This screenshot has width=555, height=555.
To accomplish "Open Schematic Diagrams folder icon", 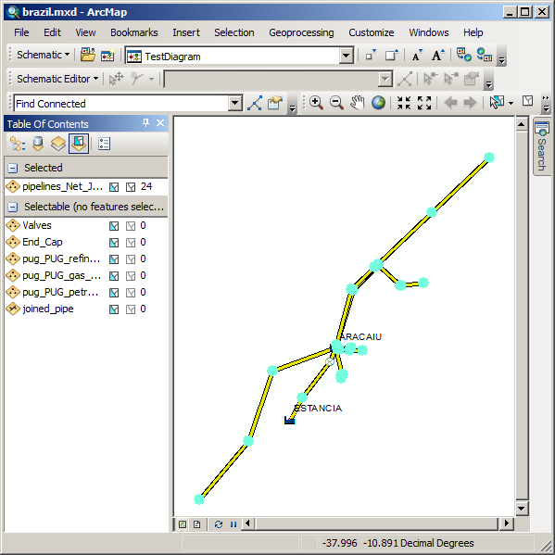I will pos(87,56).
